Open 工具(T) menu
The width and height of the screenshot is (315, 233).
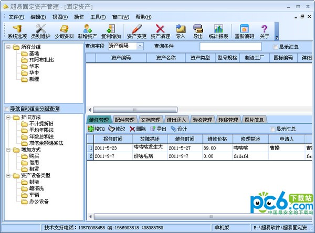[98, 17]
